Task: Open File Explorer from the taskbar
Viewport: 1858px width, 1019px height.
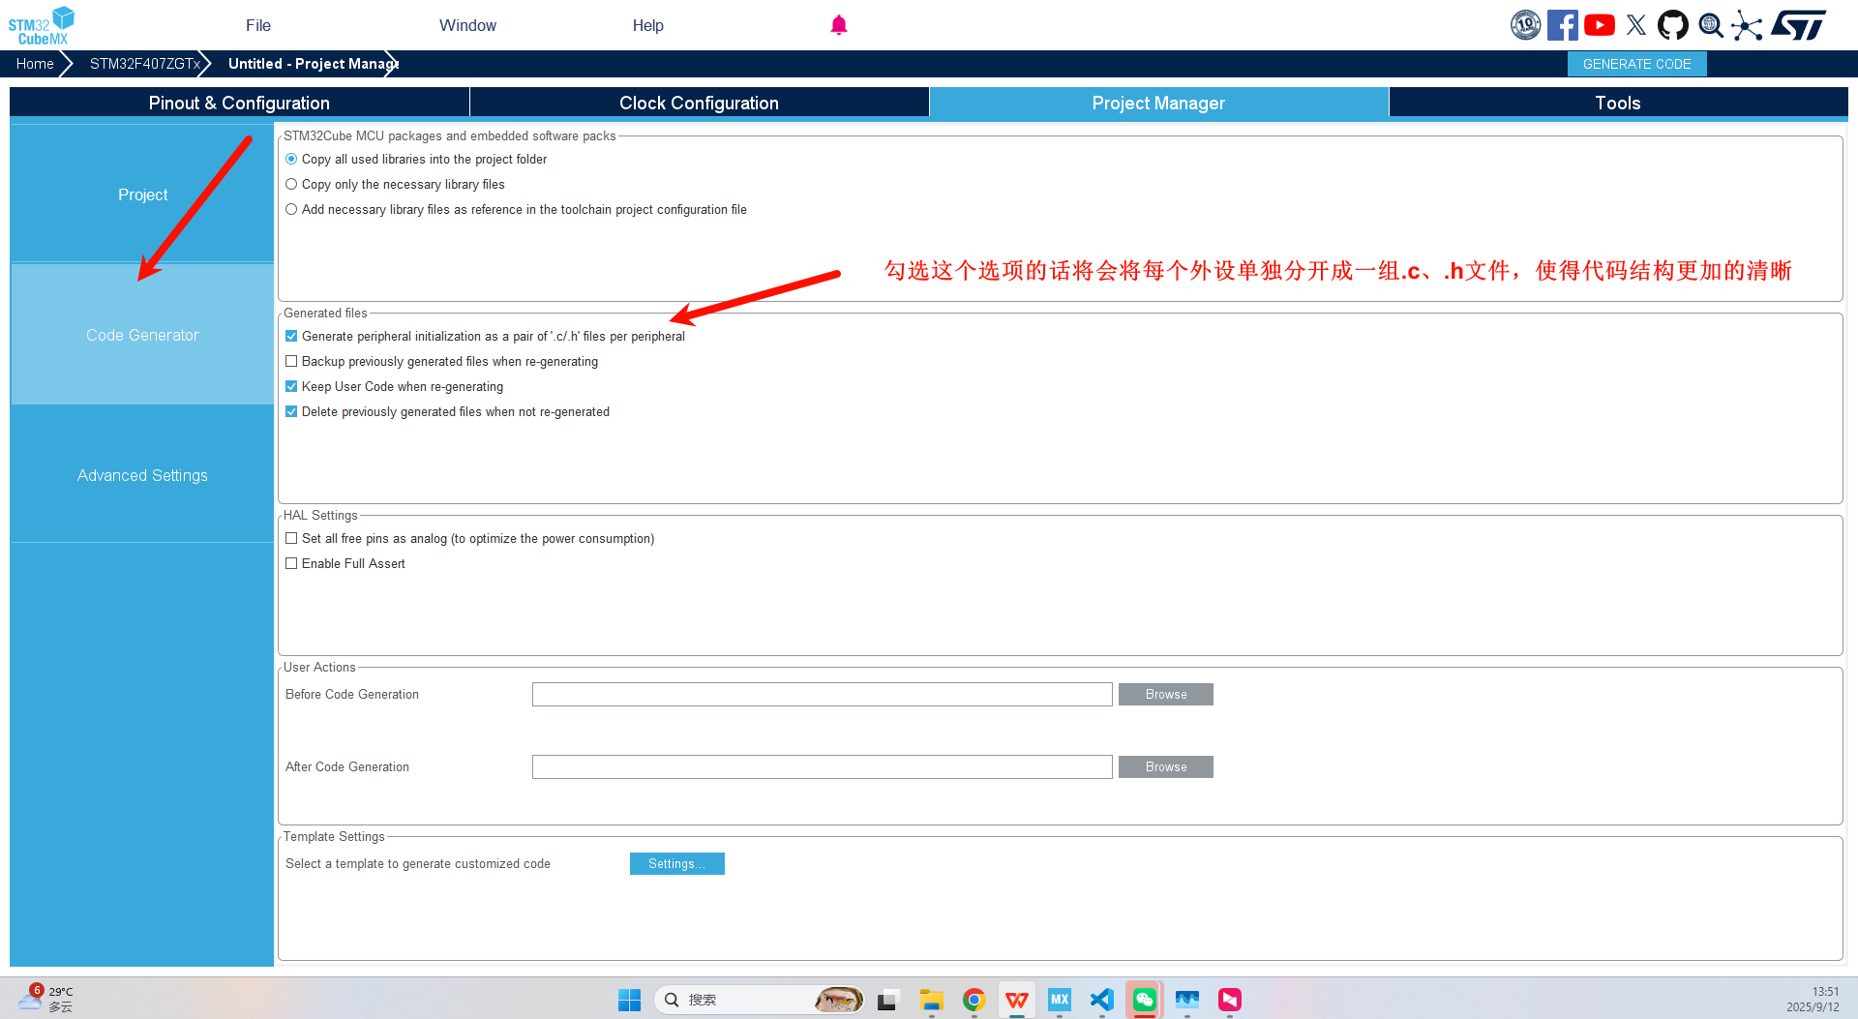Action: 932,1000
